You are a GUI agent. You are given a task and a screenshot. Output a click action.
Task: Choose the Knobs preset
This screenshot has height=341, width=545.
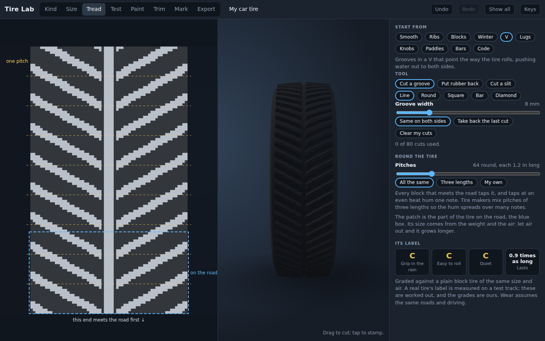(407, 49)
